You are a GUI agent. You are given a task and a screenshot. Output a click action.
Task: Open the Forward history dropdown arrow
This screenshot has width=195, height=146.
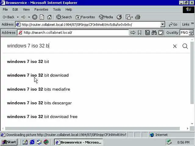click(29, 17)
